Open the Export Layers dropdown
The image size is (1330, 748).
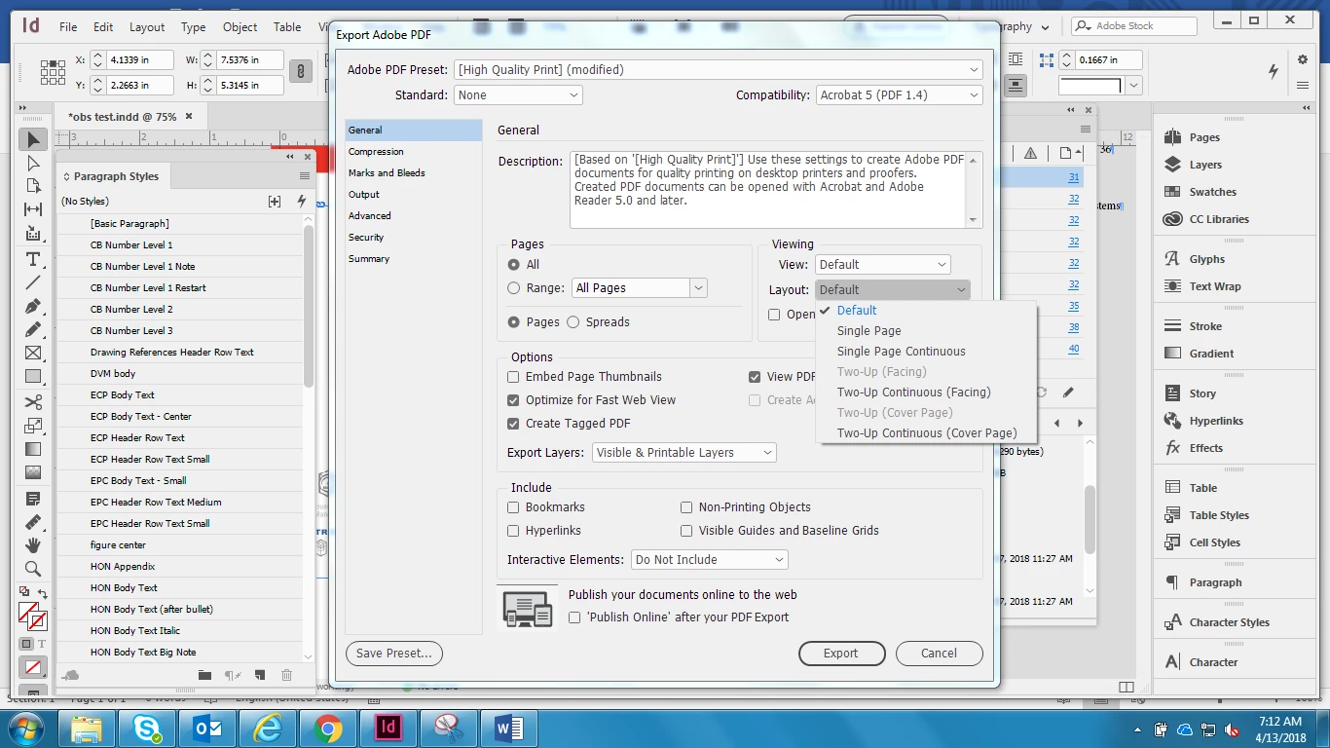click(683, 453)
